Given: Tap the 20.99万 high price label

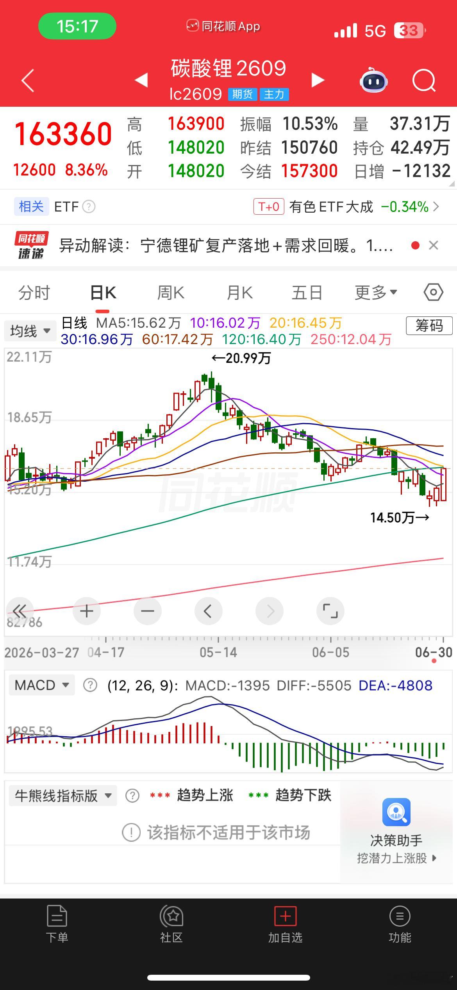Looking at the screenshot, I should point(241,358).
